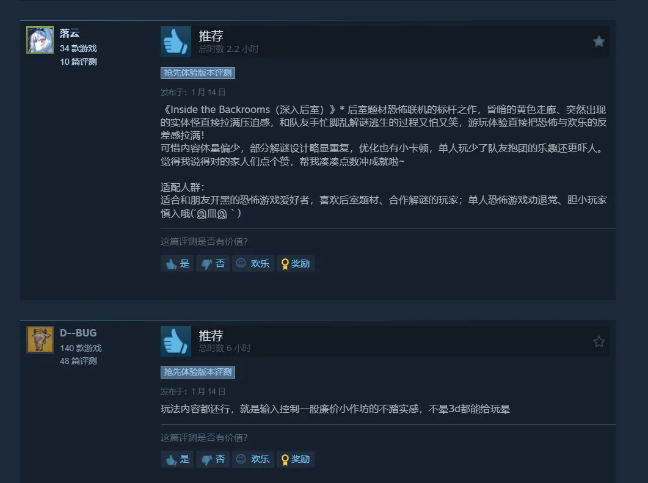Open the 落云 username profile link
The height and width of the screenshot is (483, 648).
point(70,33)
